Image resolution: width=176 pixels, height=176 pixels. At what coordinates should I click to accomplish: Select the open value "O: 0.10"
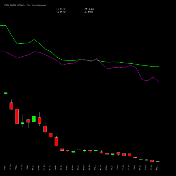[61, 12]
